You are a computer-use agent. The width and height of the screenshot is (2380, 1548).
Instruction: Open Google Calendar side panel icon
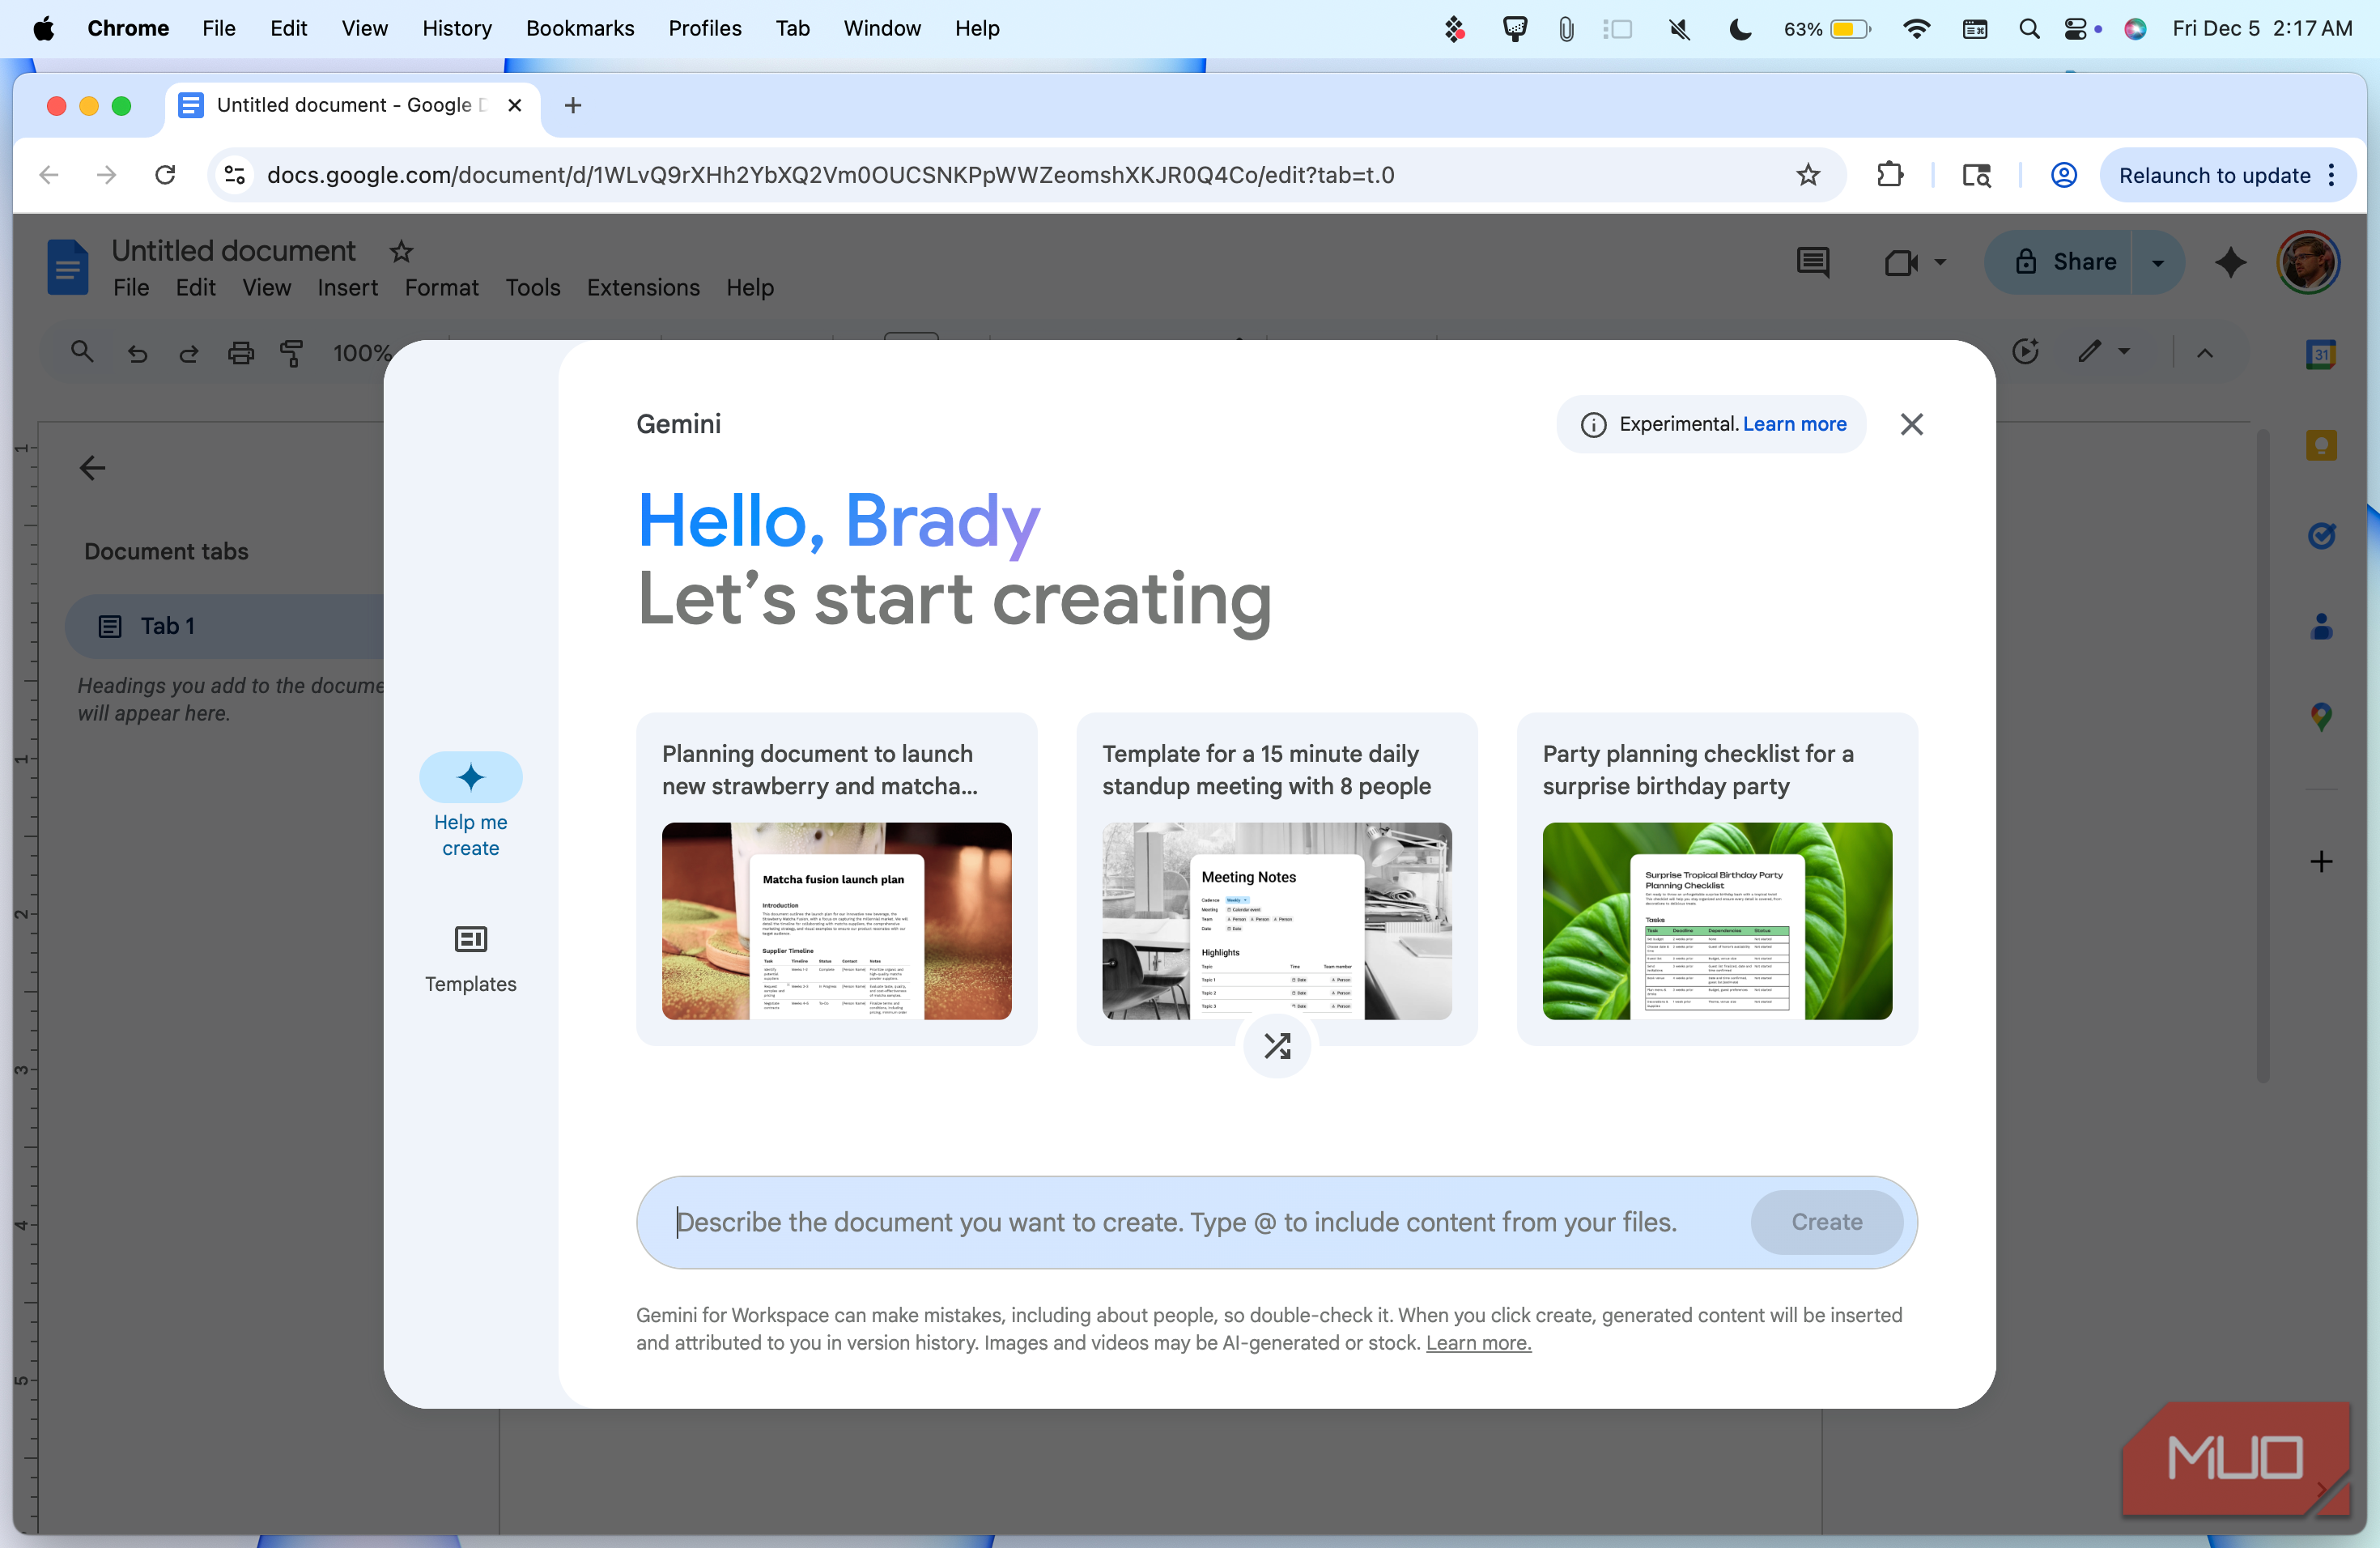pos(2321,353)
